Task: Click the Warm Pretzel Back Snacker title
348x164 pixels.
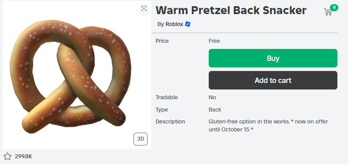Action: 231,11
